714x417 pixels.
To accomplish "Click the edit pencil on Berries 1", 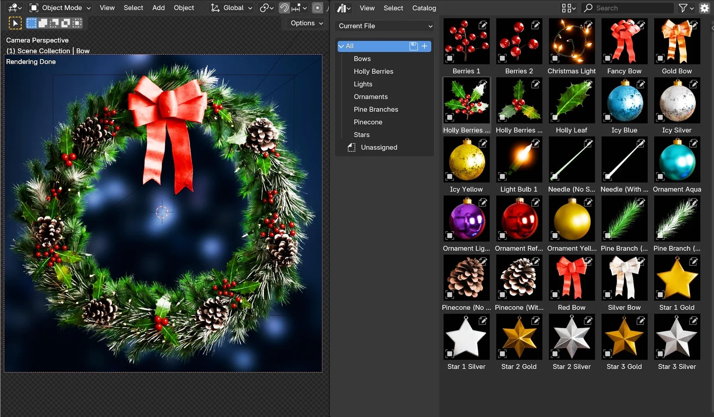I will click(482, 25).
